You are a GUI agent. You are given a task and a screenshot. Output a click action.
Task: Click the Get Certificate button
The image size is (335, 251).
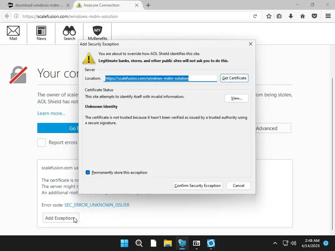(234, 78)
